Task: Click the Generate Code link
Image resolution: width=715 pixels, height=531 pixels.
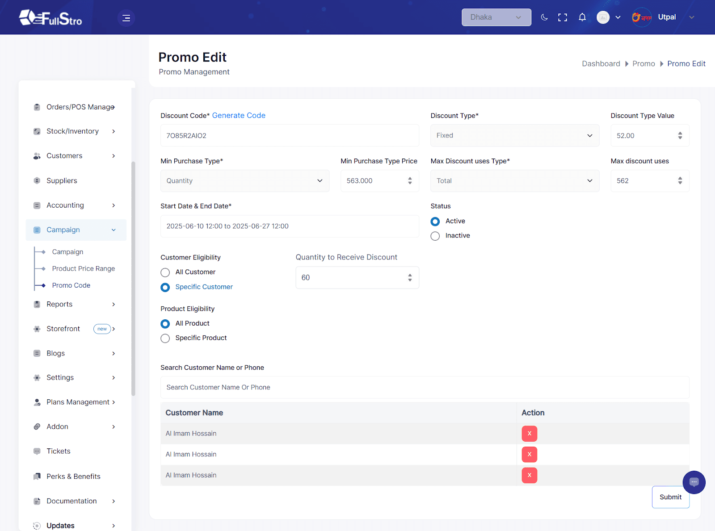Action: [x=239, y=115]
